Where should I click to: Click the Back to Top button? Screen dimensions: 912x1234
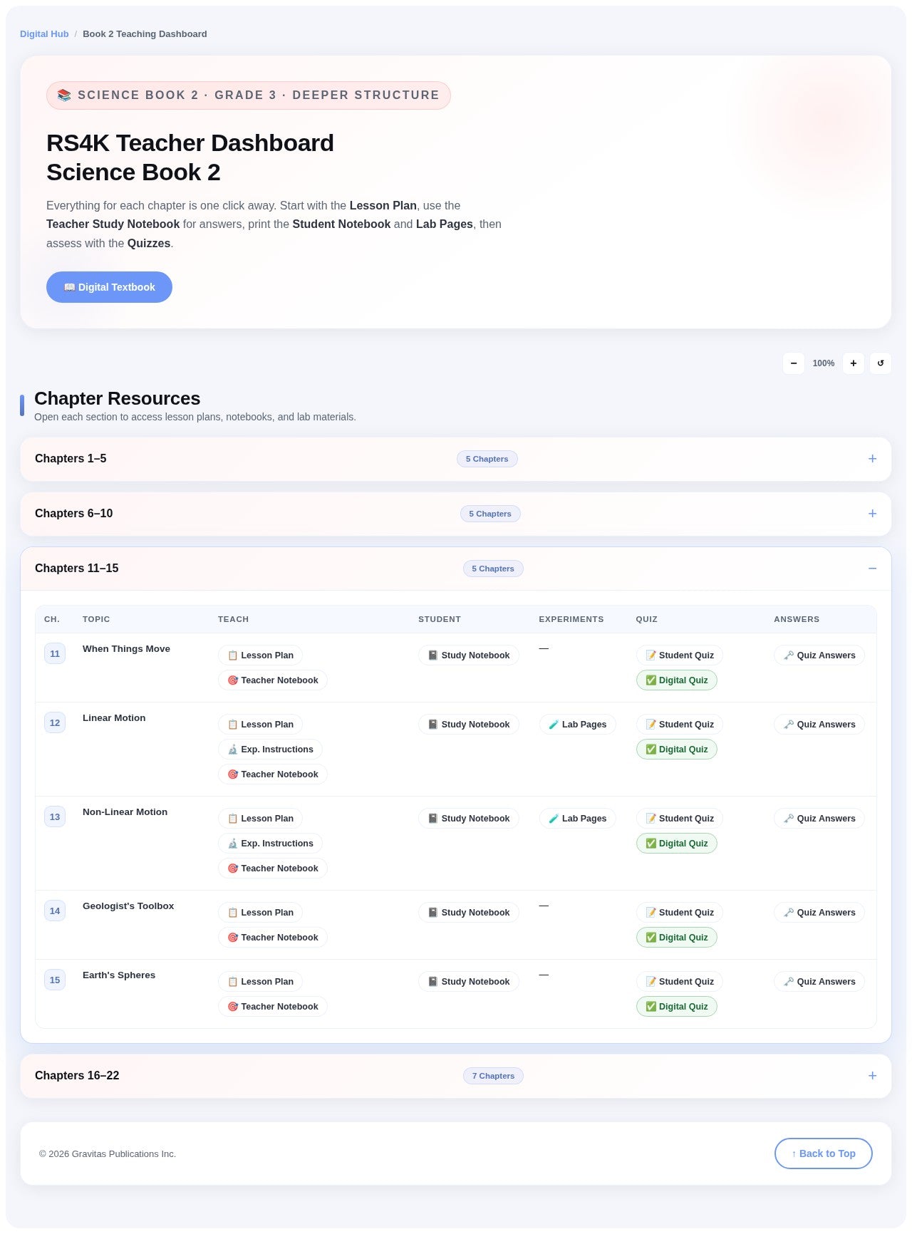click(x=823, y=1153)
